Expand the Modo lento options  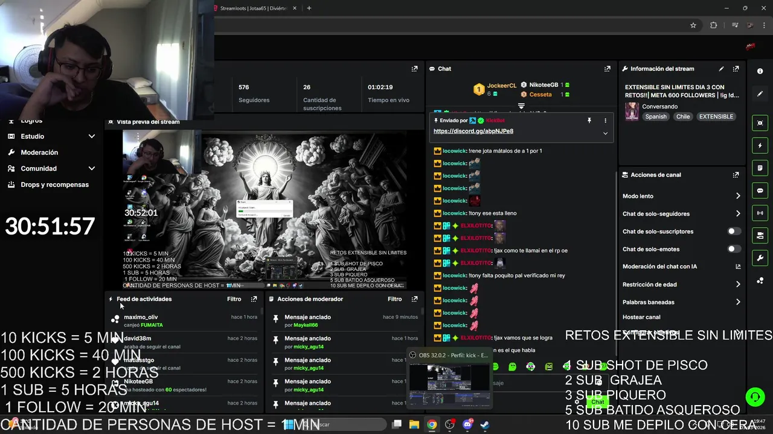coord(738,196)
